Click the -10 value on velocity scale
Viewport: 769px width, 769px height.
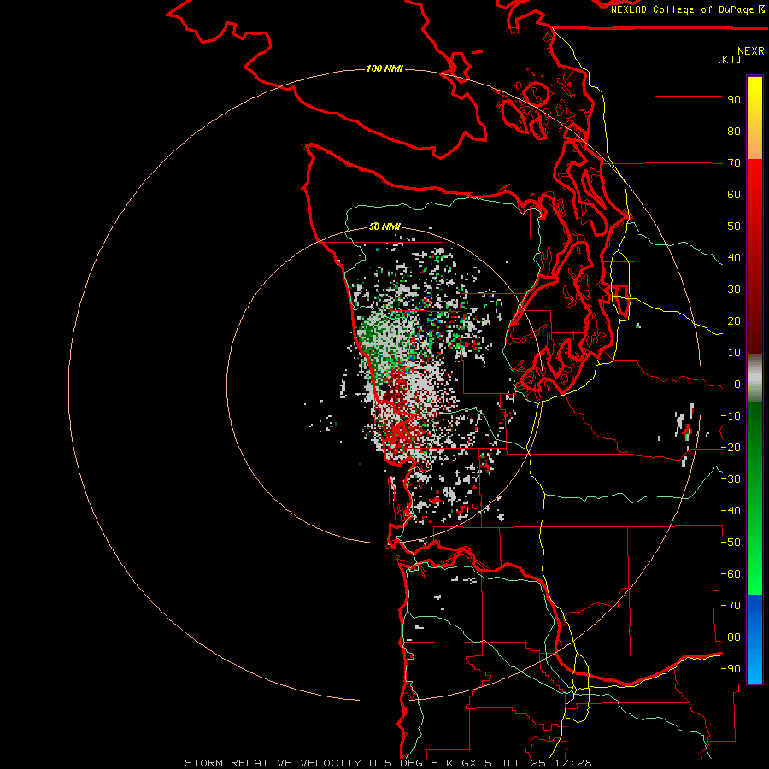coord(731,416)
